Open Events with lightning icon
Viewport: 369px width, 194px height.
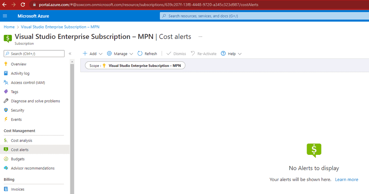coord(16,119)
